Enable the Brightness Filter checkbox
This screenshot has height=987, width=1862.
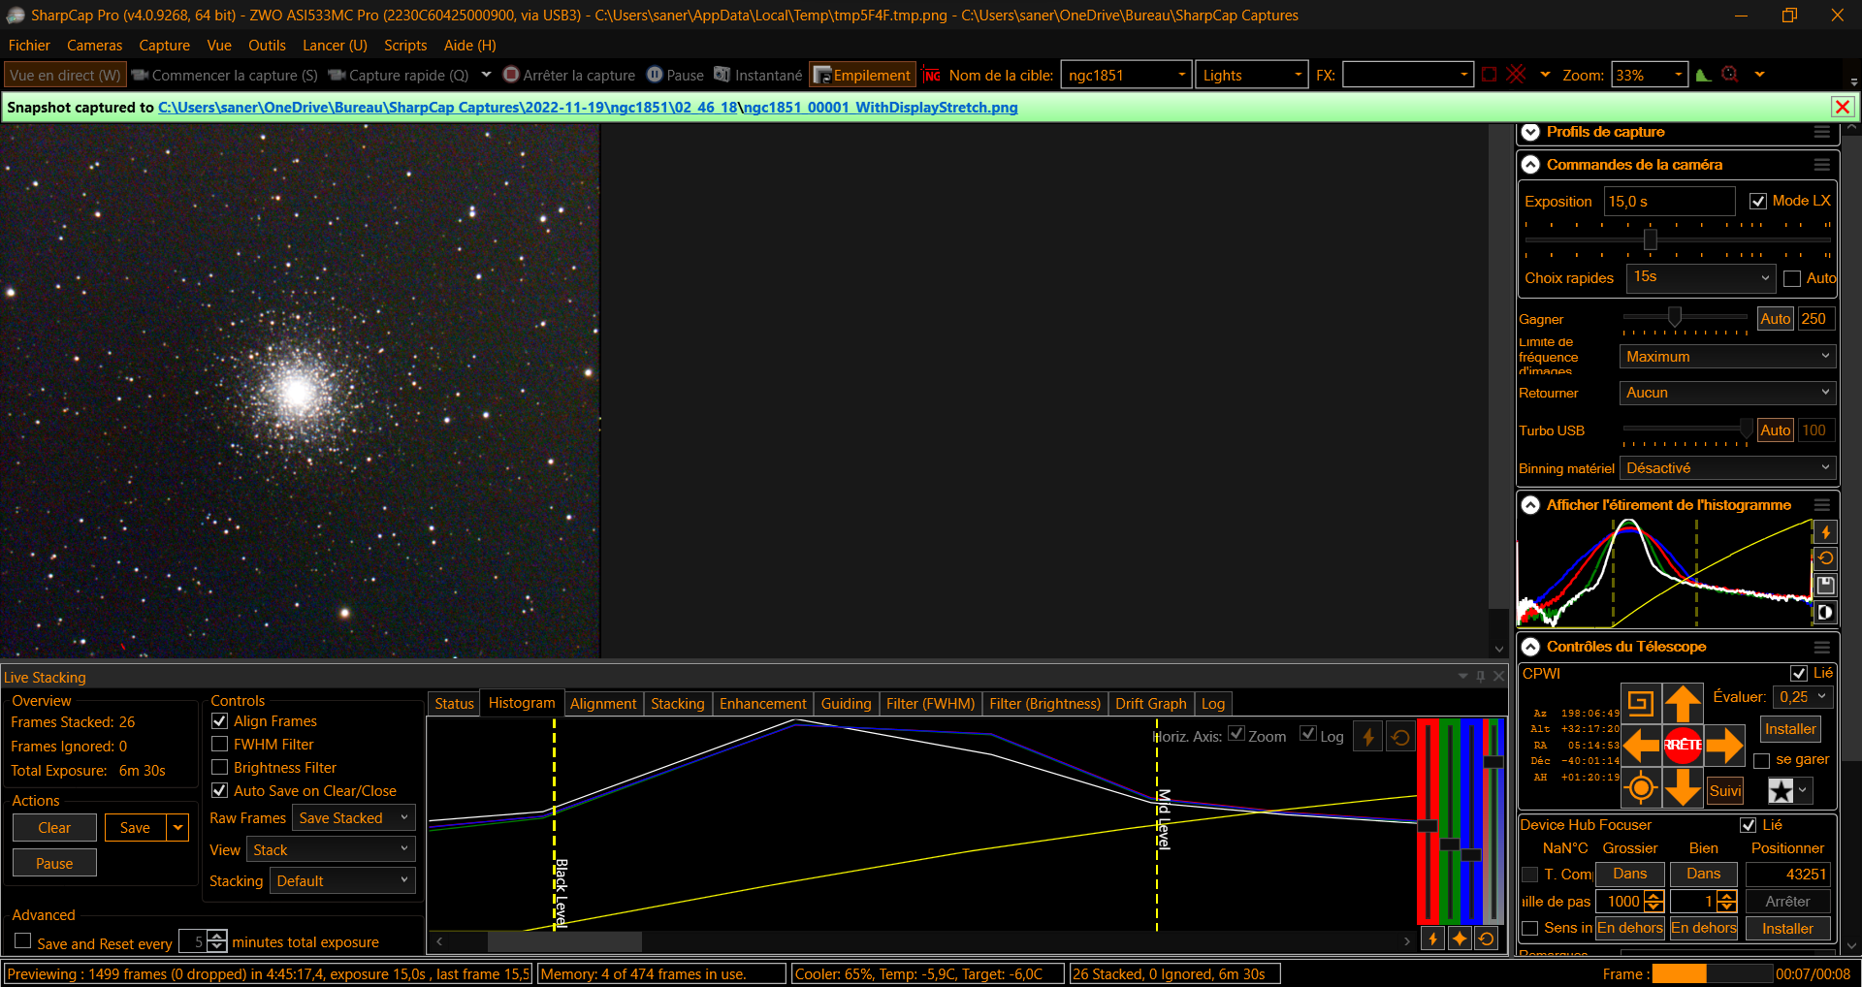click(220, 768)
